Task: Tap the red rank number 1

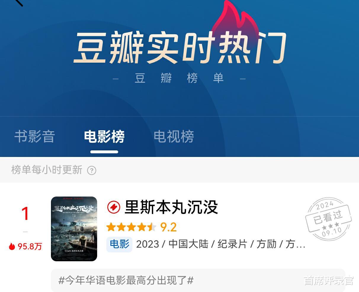Action: pyautogui.click(x=25, y=214)
